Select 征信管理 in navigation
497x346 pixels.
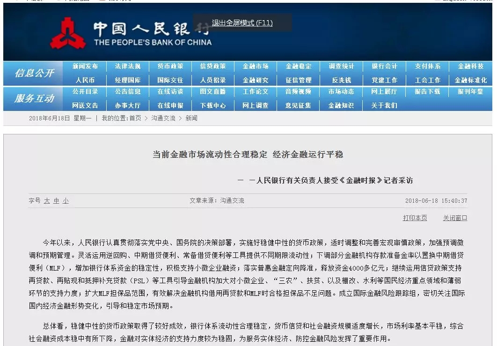[299, 80]
